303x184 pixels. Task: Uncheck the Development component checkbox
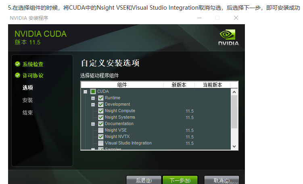pyautogui.click(x=101, y=105)
